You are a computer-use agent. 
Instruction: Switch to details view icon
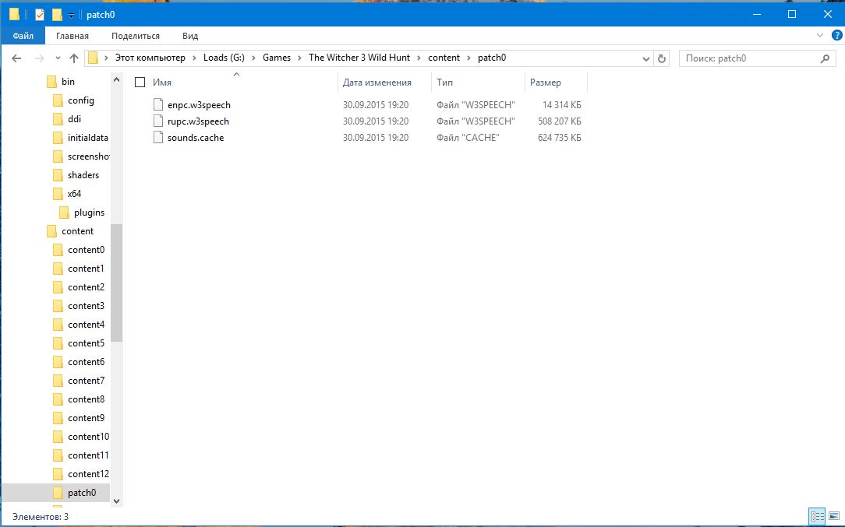(x=818, y=517)
